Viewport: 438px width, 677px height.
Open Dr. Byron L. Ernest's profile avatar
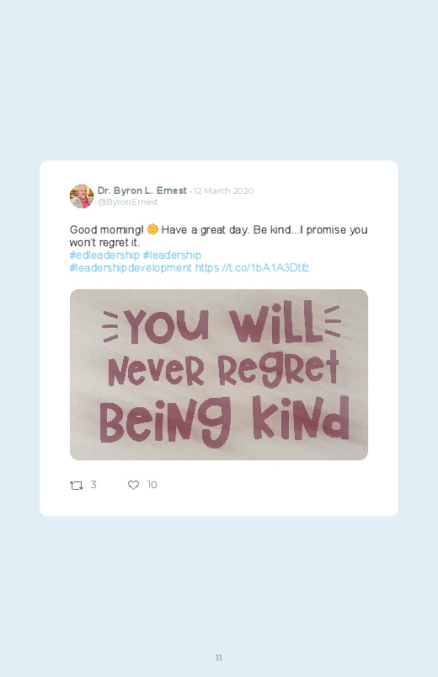click(x=82, y=196)
